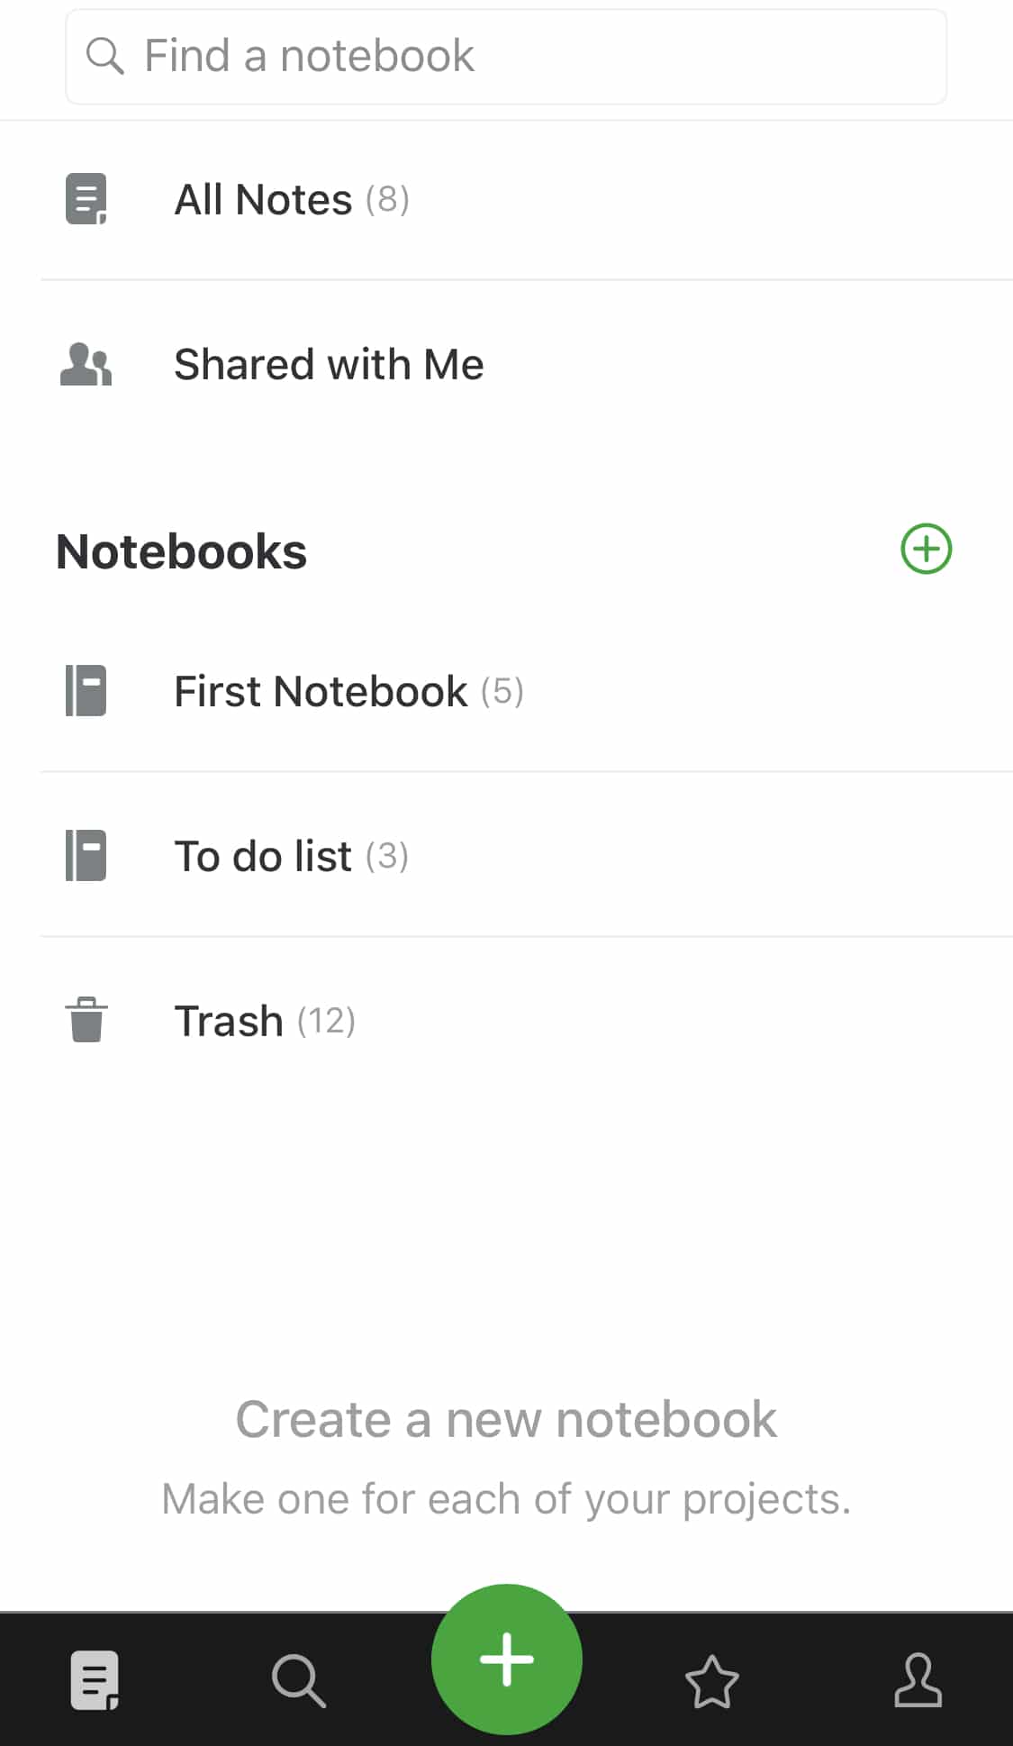
Task: Tap the Notebooks section header
Action: pyautogui.click(x=182, y=551)
